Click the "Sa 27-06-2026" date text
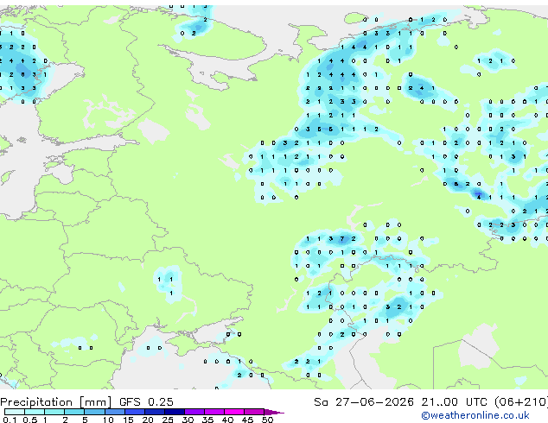 (x=364, y=402)
